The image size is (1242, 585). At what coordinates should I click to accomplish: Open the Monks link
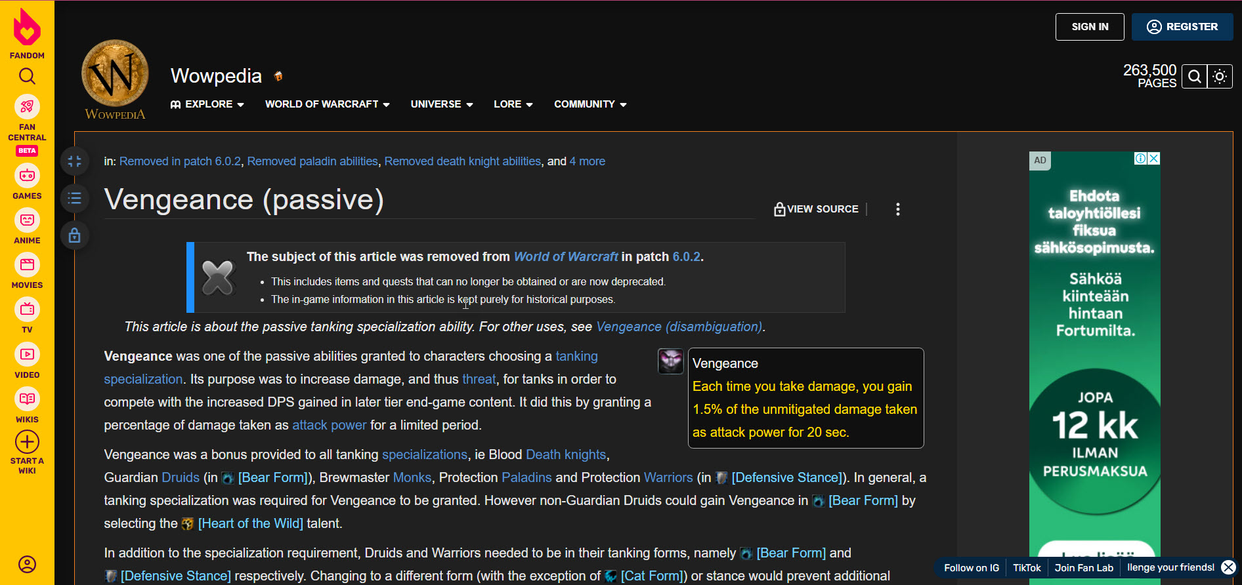coord(412,477)
